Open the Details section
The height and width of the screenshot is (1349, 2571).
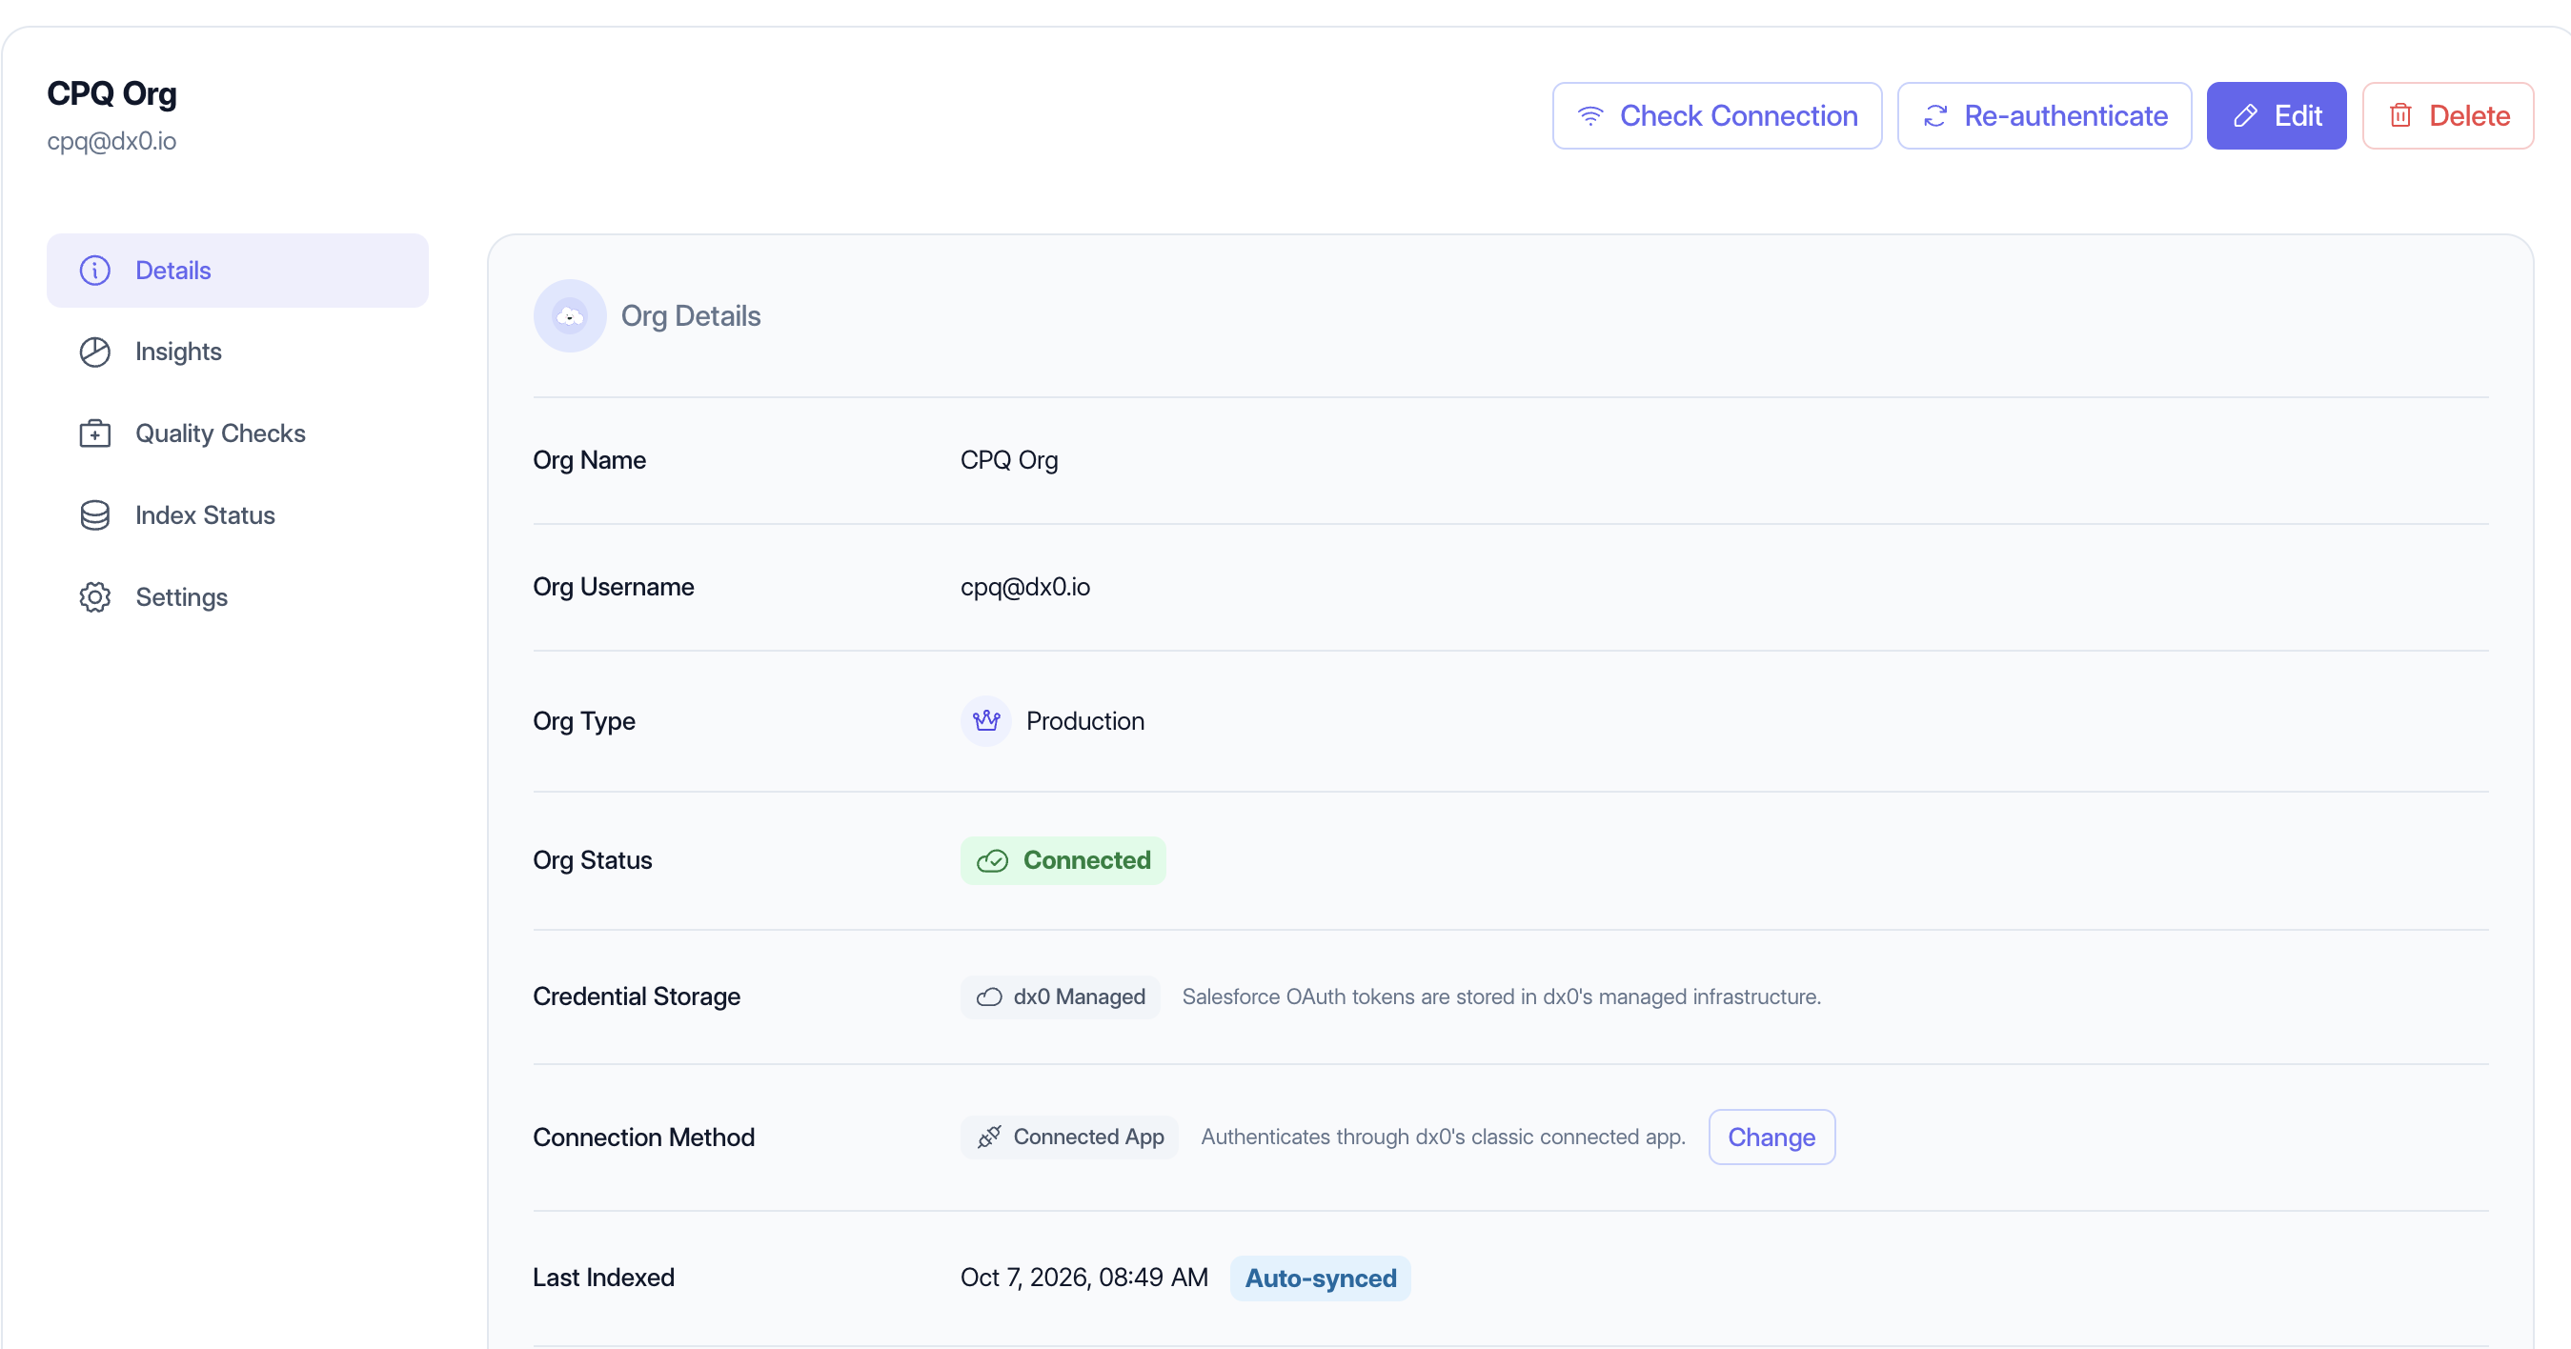[x=237, y=271]
